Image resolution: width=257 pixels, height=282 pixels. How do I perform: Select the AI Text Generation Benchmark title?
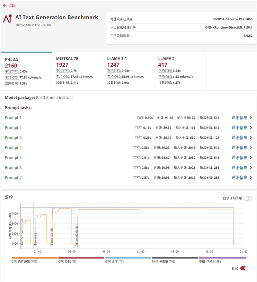(x=57, y=17)
